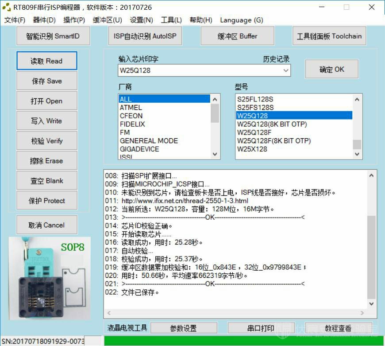Open 参数设置 parameter settings
Image resolution: width=385 pixels, height=346 pixels.
(x=184, y=328)
